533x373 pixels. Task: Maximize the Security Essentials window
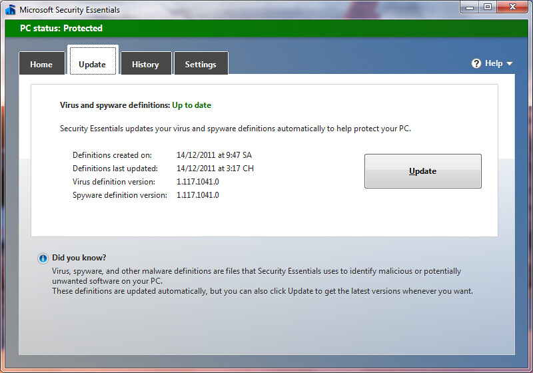coord(488,7)
